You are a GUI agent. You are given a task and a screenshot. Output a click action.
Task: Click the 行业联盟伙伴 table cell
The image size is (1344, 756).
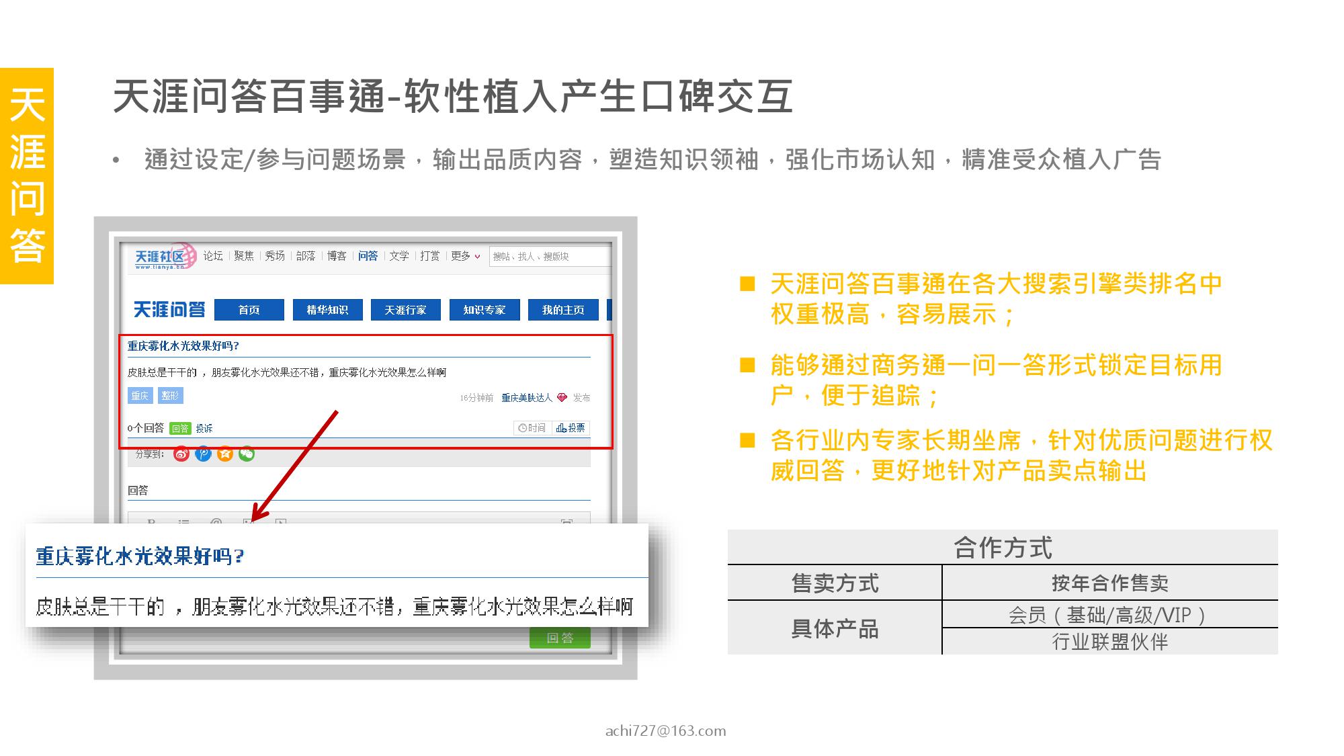click(1110, 642)
